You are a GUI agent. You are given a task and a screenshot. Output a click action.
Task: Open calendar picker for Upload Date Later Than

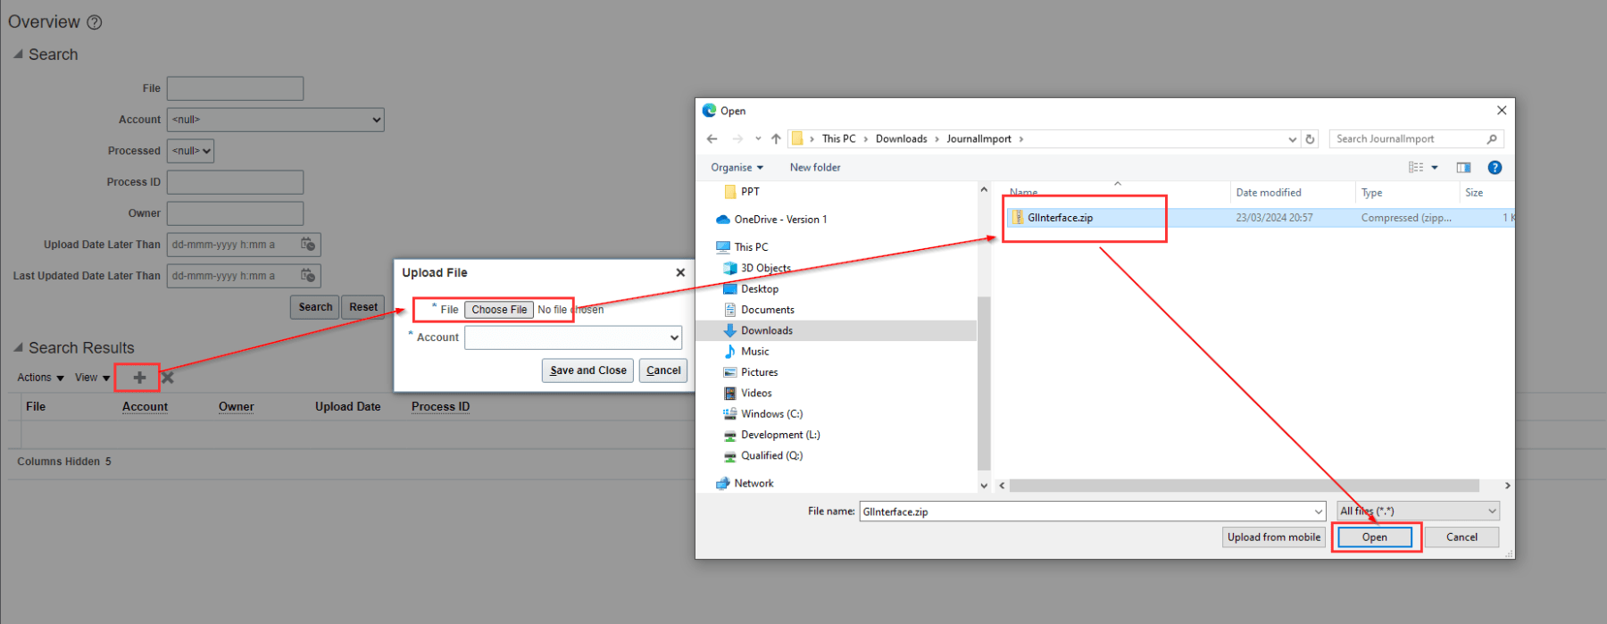[x=308, y=245]
